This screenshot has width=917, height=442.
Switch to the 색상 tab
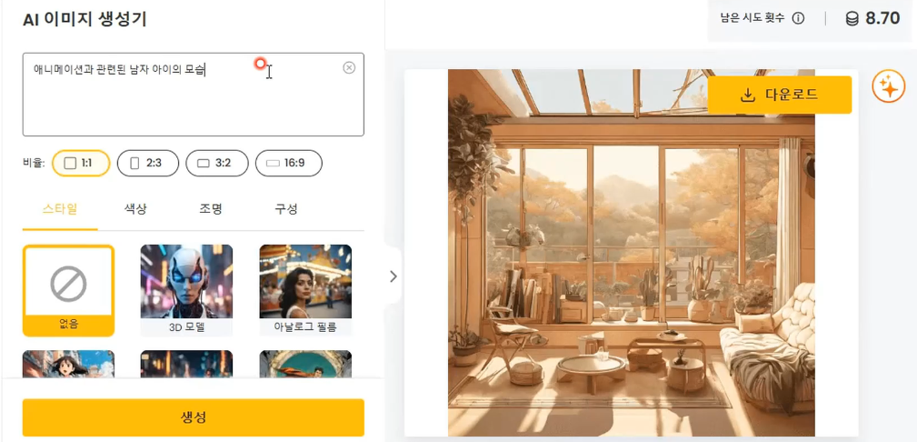pyautogui.click(x=135, y=209)
